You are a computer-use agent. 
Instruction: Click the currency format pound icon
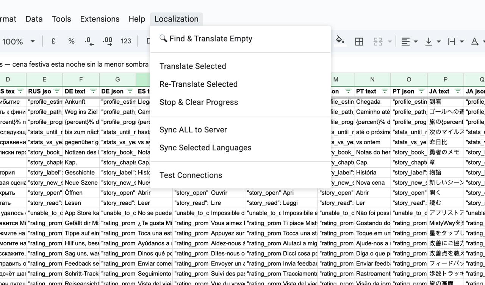pos(53,41)
